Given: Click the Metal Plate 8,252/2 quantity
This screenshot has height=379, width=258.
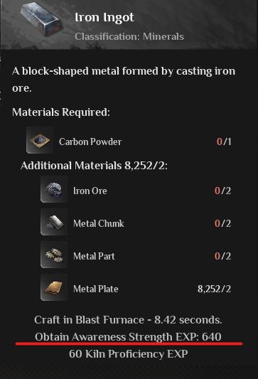Looking at the screenshot, I should [214, 289].
